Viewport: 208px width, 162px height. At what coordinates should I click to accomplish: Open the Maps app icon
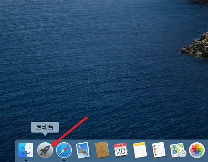(178, 150)
